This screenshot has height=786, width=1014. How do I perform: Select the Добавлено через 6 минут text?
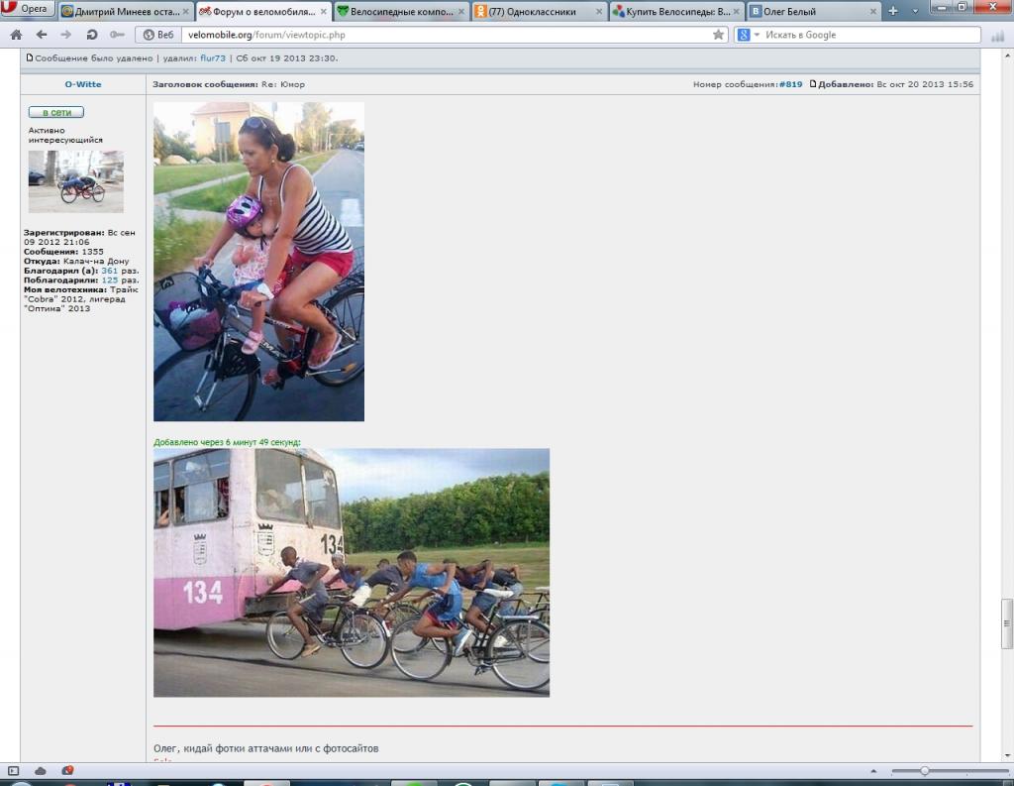(x=227, y=442)
